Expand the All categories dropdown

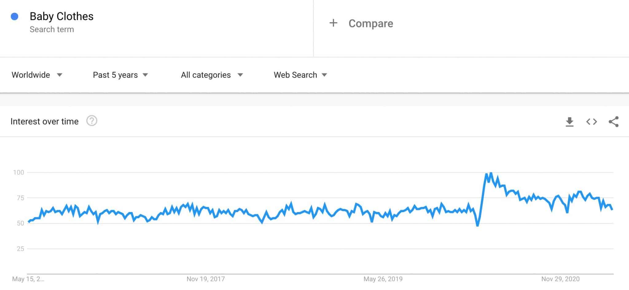pos(206,75)
